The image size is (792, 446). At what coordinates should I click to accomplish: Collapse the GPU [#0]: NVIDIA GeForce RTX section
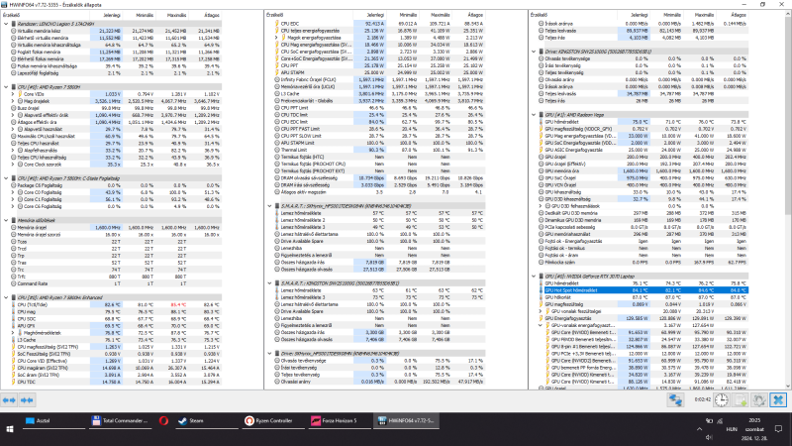click(x=534, y=277)
